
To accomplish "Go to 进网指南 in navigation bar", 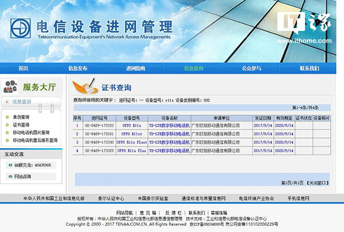I will [x=135, y=68].
